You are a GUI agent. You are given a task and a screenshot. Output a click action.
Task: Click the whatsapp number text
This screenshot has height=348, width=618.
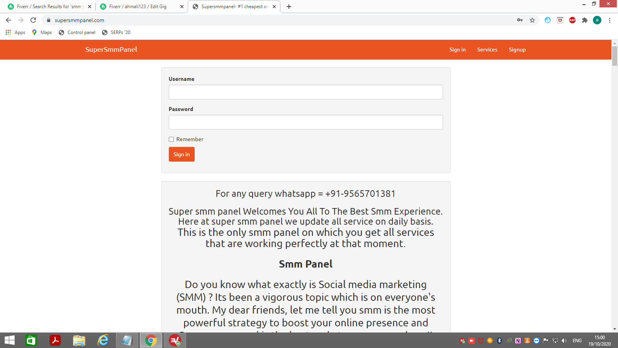tap(360, 194)
